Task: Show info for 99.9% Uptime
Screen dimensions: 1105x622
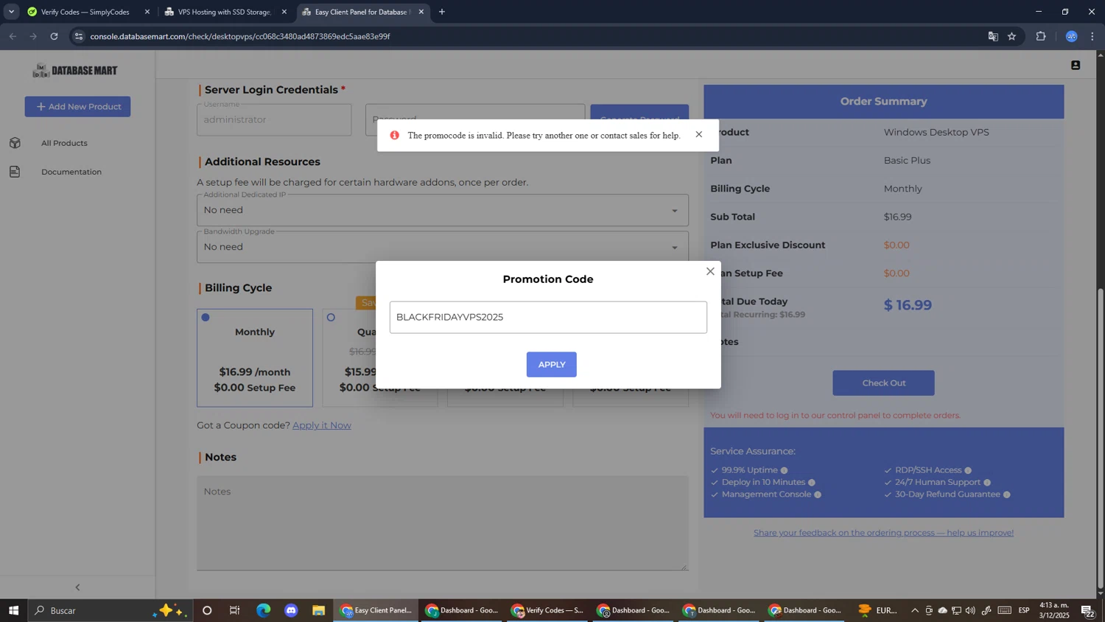Action: (784, 470)
